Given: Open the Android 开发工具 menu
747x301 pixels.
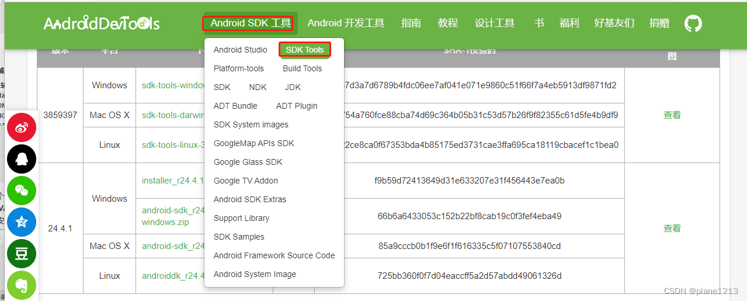Looking at the screenshot, I should click(x=346, y=23).
